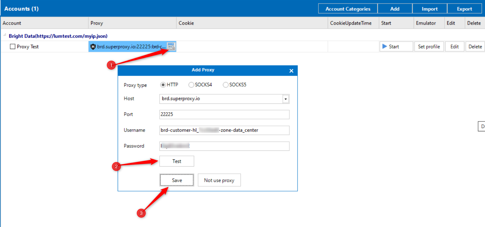Close the Add Proxy dialog
485x227 pixels.
[x=291, y=71]
